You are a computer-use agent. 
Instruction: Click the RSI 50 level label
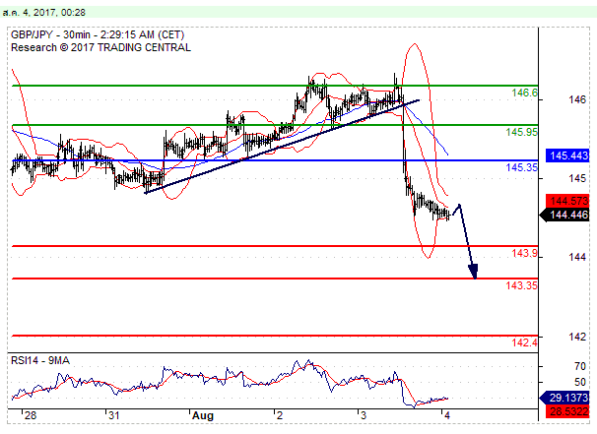[580, 382]
